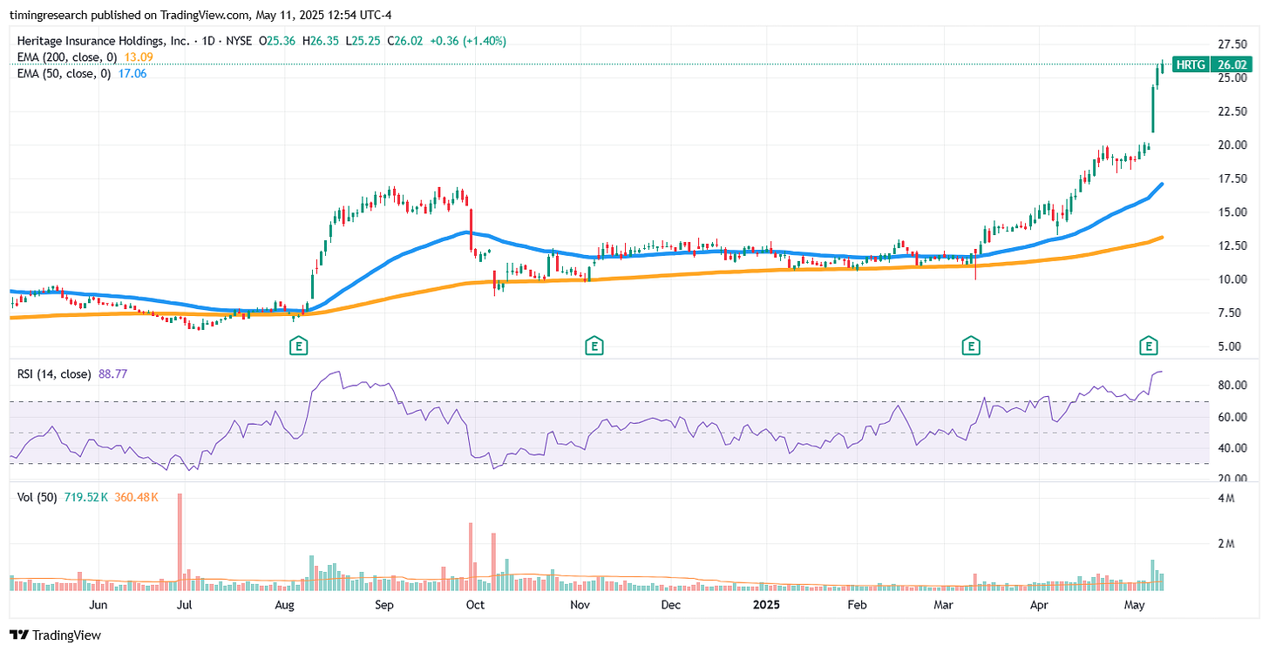The height and width of the screenshot is (652, 1269).
Task: Click the August earnings E marker
Action: point(299,347)
